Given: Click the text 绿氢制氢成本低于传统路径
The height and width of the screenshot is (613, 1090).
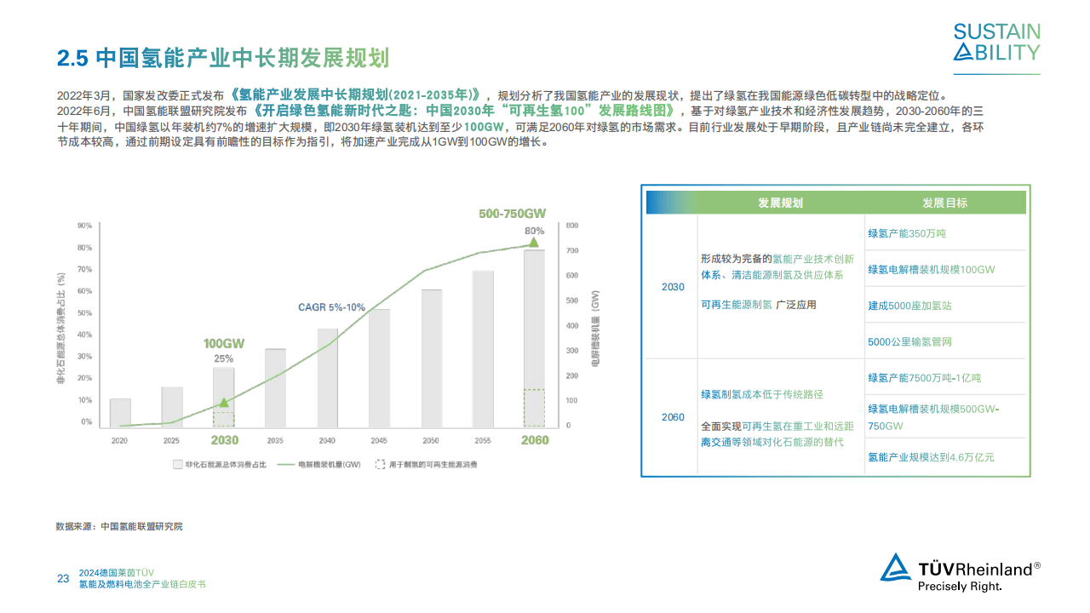Looking at the screenshot, I should click(x=762, y=394).
